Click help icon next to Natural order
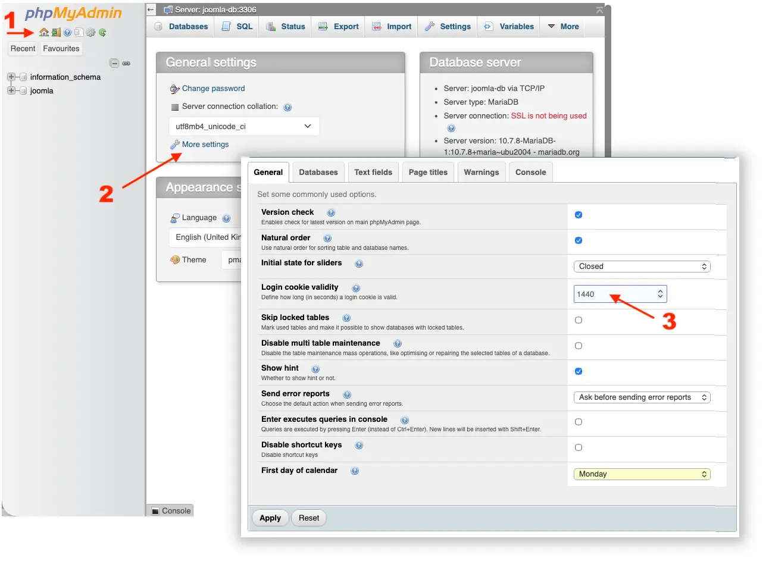 (327, 238)
